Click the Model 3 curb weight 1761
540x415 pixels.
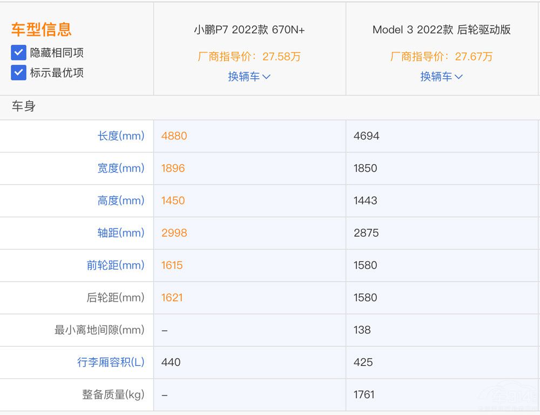(x=364, y=394)
